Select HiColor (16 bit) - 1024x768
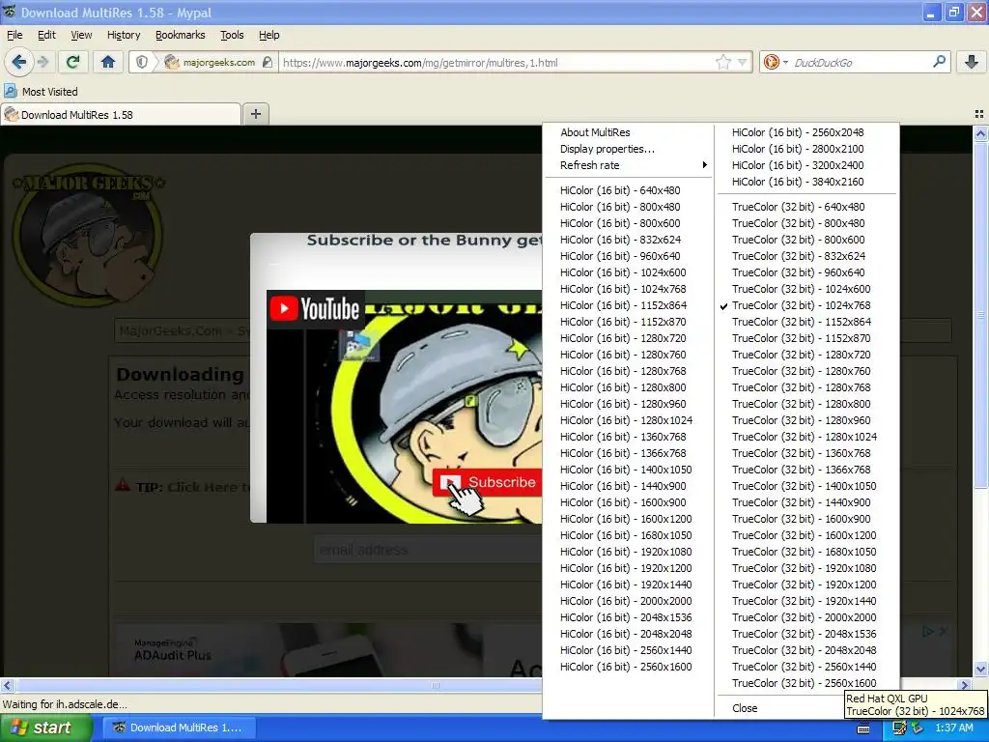Viewport: 989px width, 742px height. (628, 289)
